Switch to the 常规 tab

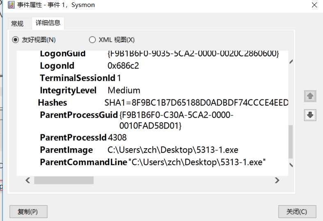[x=17, y=24]
